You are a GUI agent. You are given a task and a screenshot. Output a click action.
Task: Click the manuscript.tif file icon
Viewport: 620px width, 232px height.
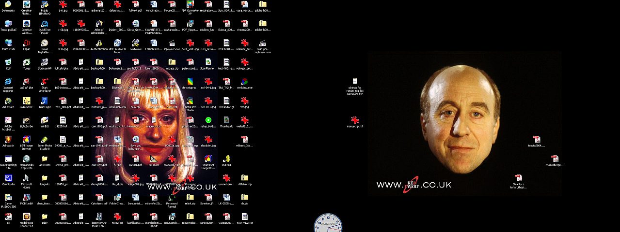355,120
